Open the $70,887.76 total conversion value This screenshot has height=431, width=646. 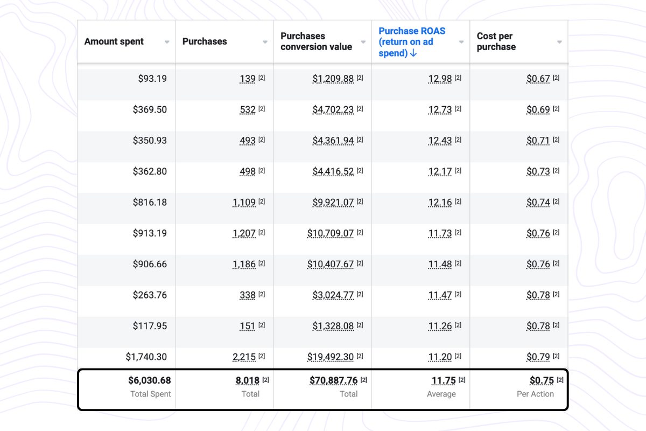click(x=333, y=380)
